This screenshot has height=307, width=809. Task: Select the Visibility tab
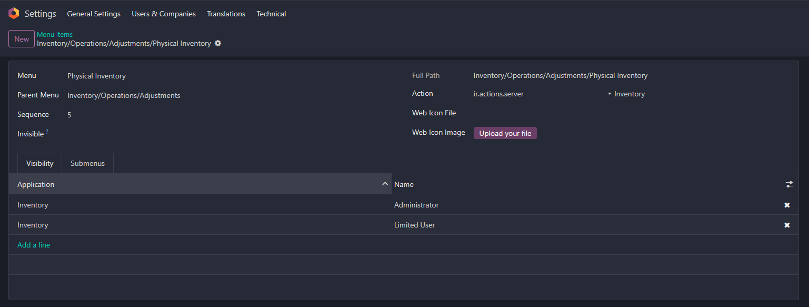[40, 163]
